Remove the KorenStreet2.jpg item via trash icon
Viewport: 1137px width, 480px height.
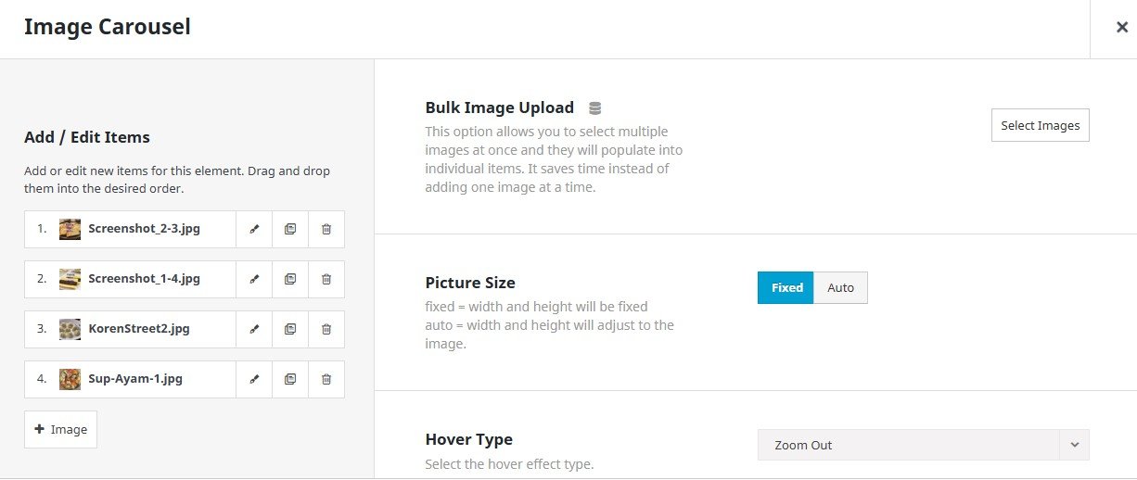[326, 329]
